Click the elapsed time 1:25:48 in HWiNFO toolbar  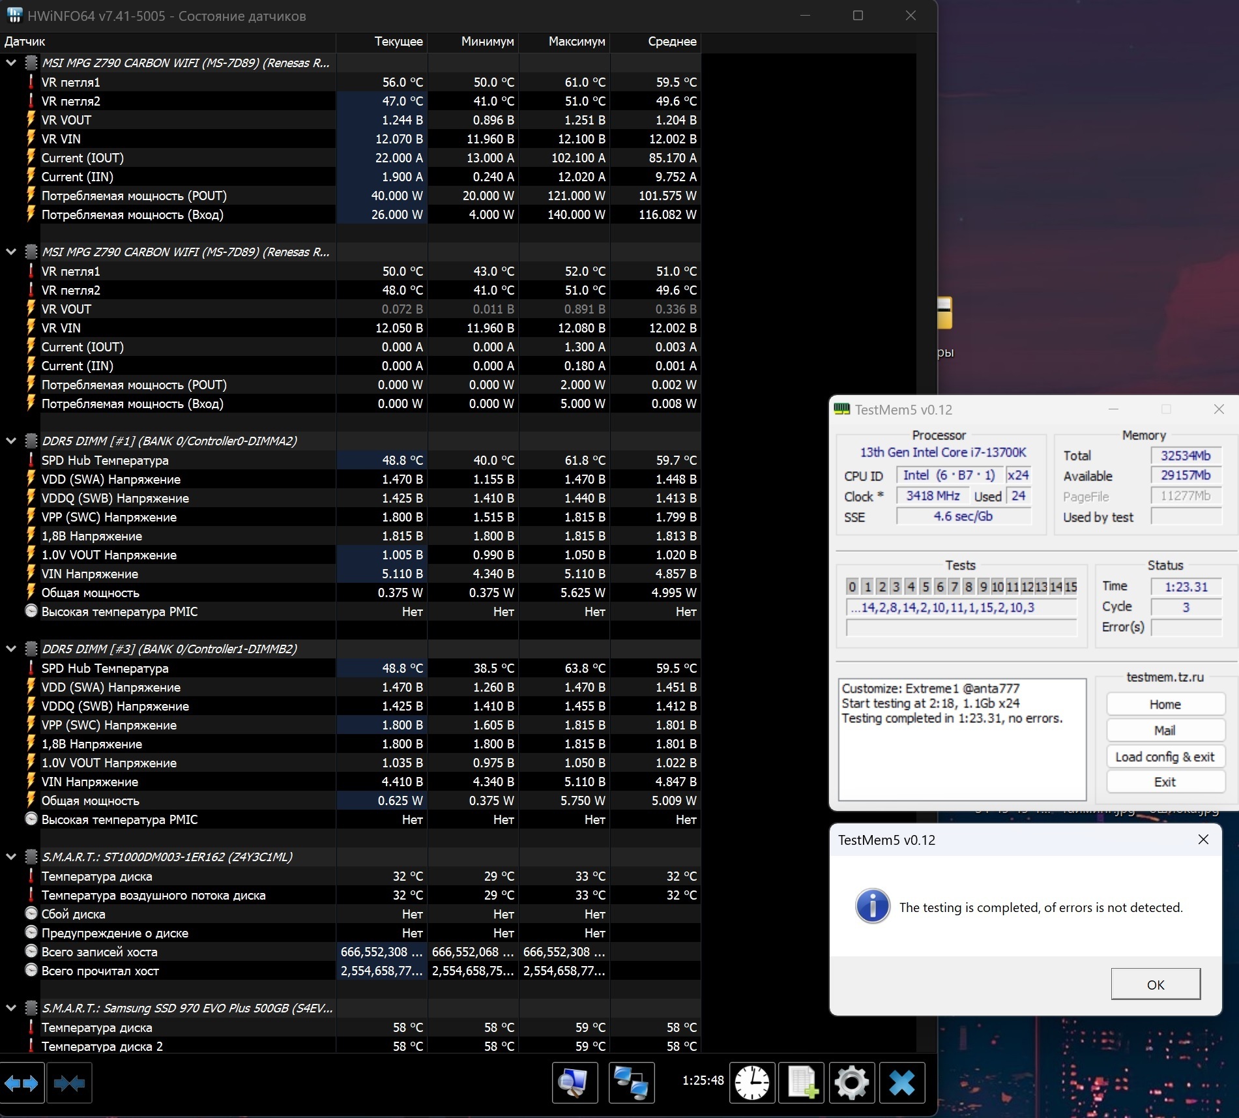point(703,1080)
